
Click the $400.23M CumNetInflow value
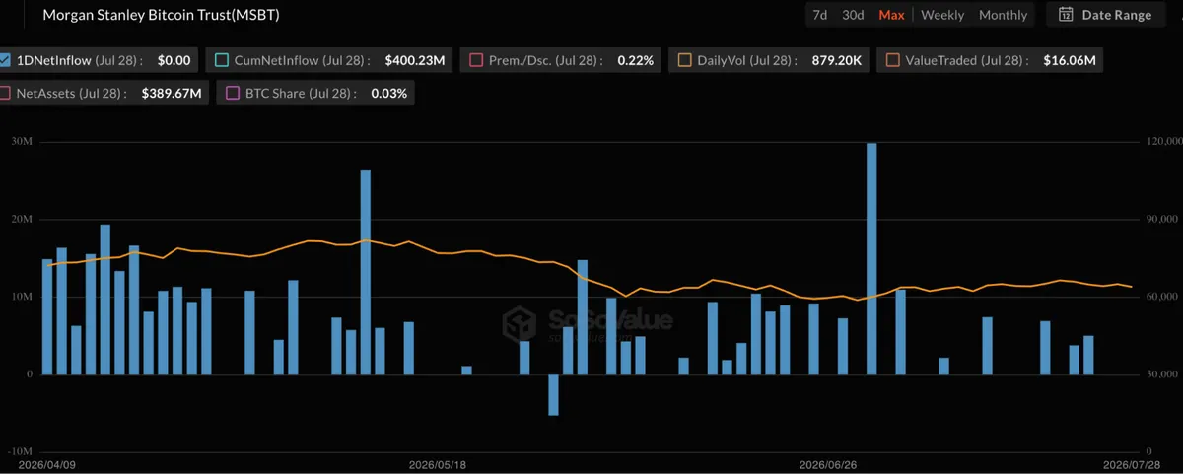[x=414, y=60]
